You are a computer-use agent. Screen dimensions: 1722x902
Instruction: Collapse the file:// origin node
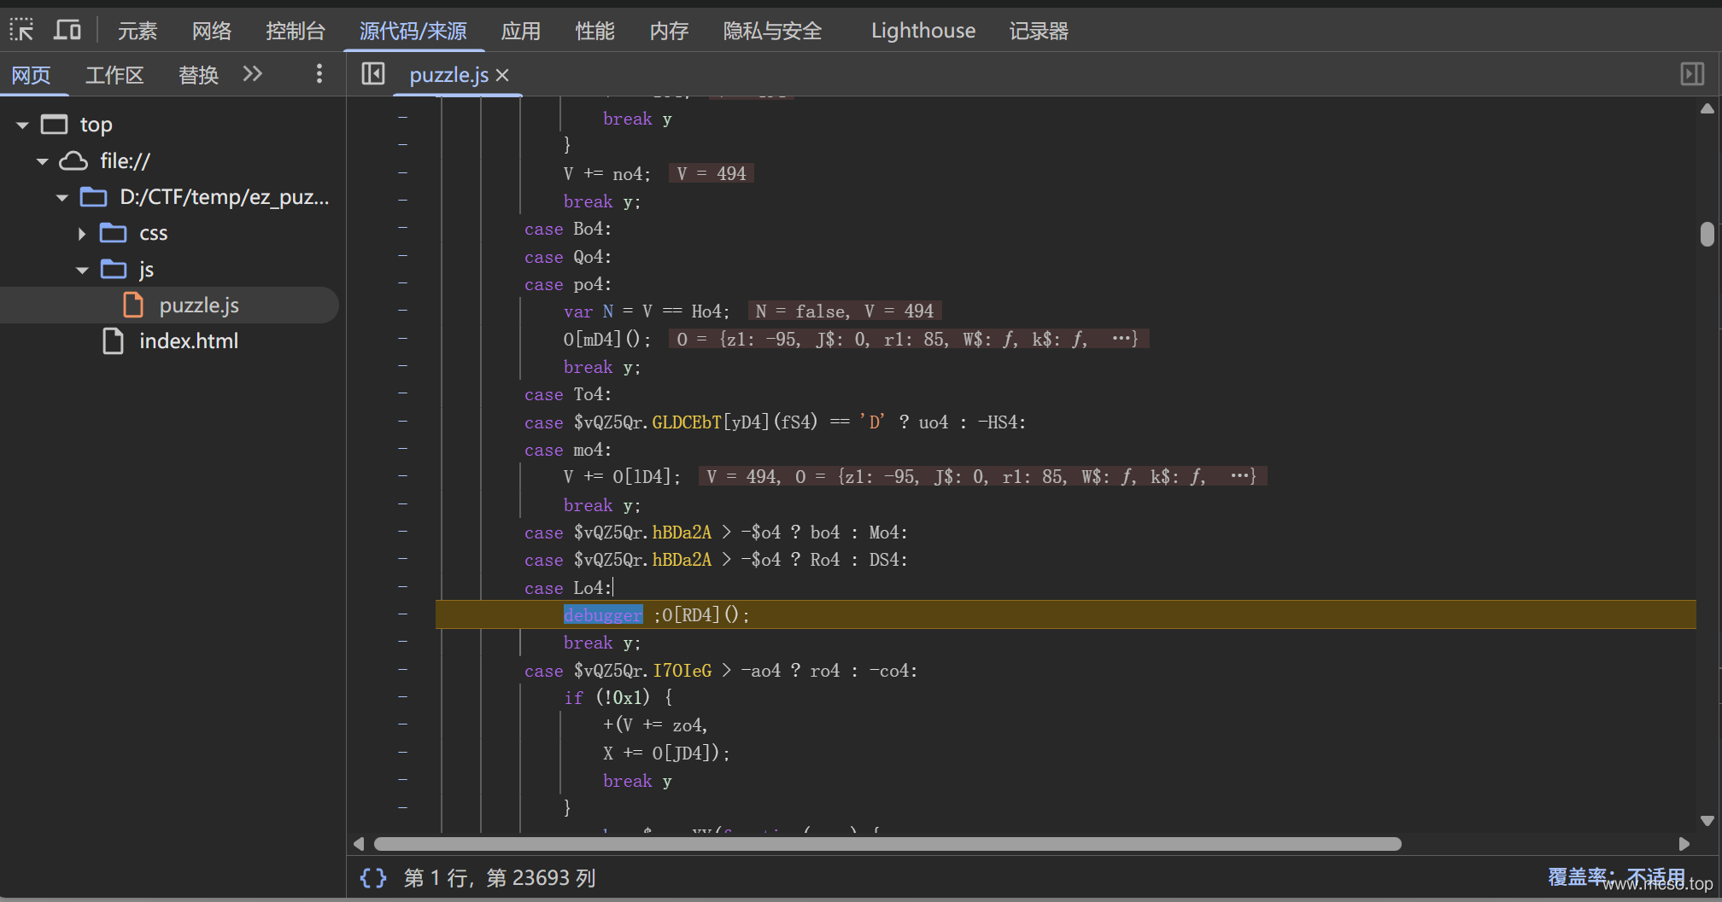42,161
